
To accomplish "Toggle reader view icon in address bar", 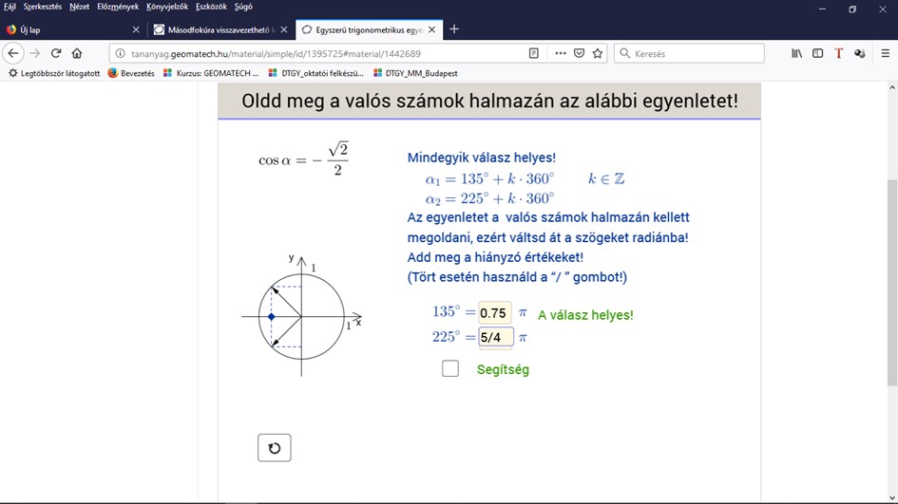I will (x=533, y=53).
